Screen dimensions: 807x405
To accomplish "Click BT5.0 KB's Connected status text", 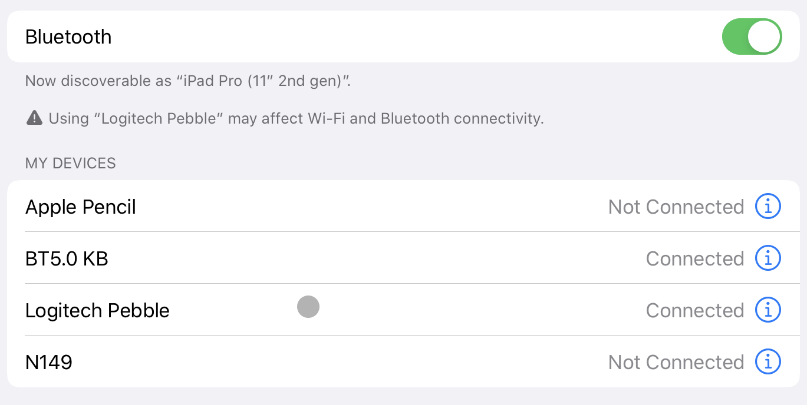I will [695, 258].
